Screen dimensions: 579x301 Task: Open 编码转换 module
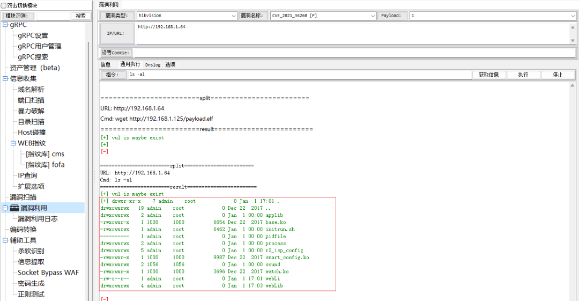click(23, 229)
